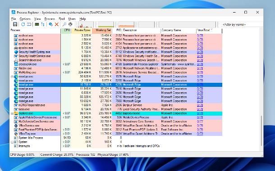The image size is (275, 171).
Task: Select svchost.exe row with PID 2152
Action: pos(116,36)
